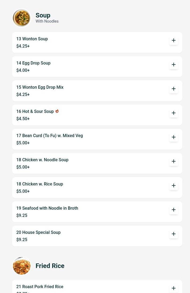The image size is (190, 293).
Task: Add 18 Chicken w. Rice Soup plus icon
Action: pyautogui.click(x=173, y=185)
